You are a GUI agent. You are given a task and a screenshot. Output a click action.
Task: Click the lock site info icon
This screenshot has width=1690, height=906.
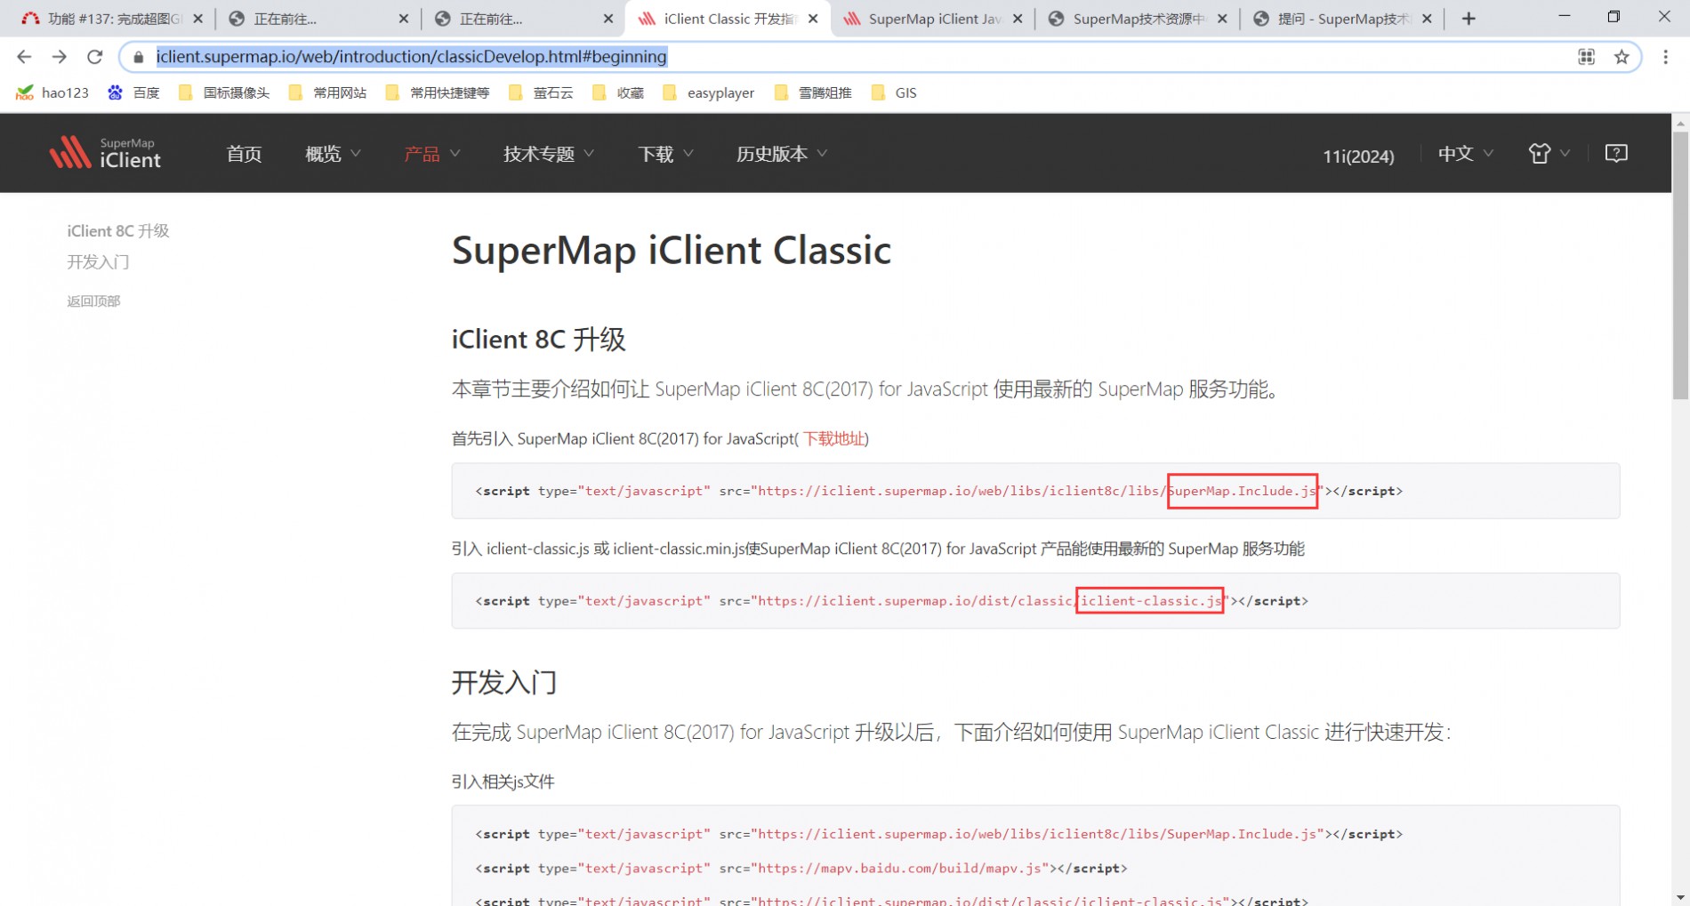point(138,57)
